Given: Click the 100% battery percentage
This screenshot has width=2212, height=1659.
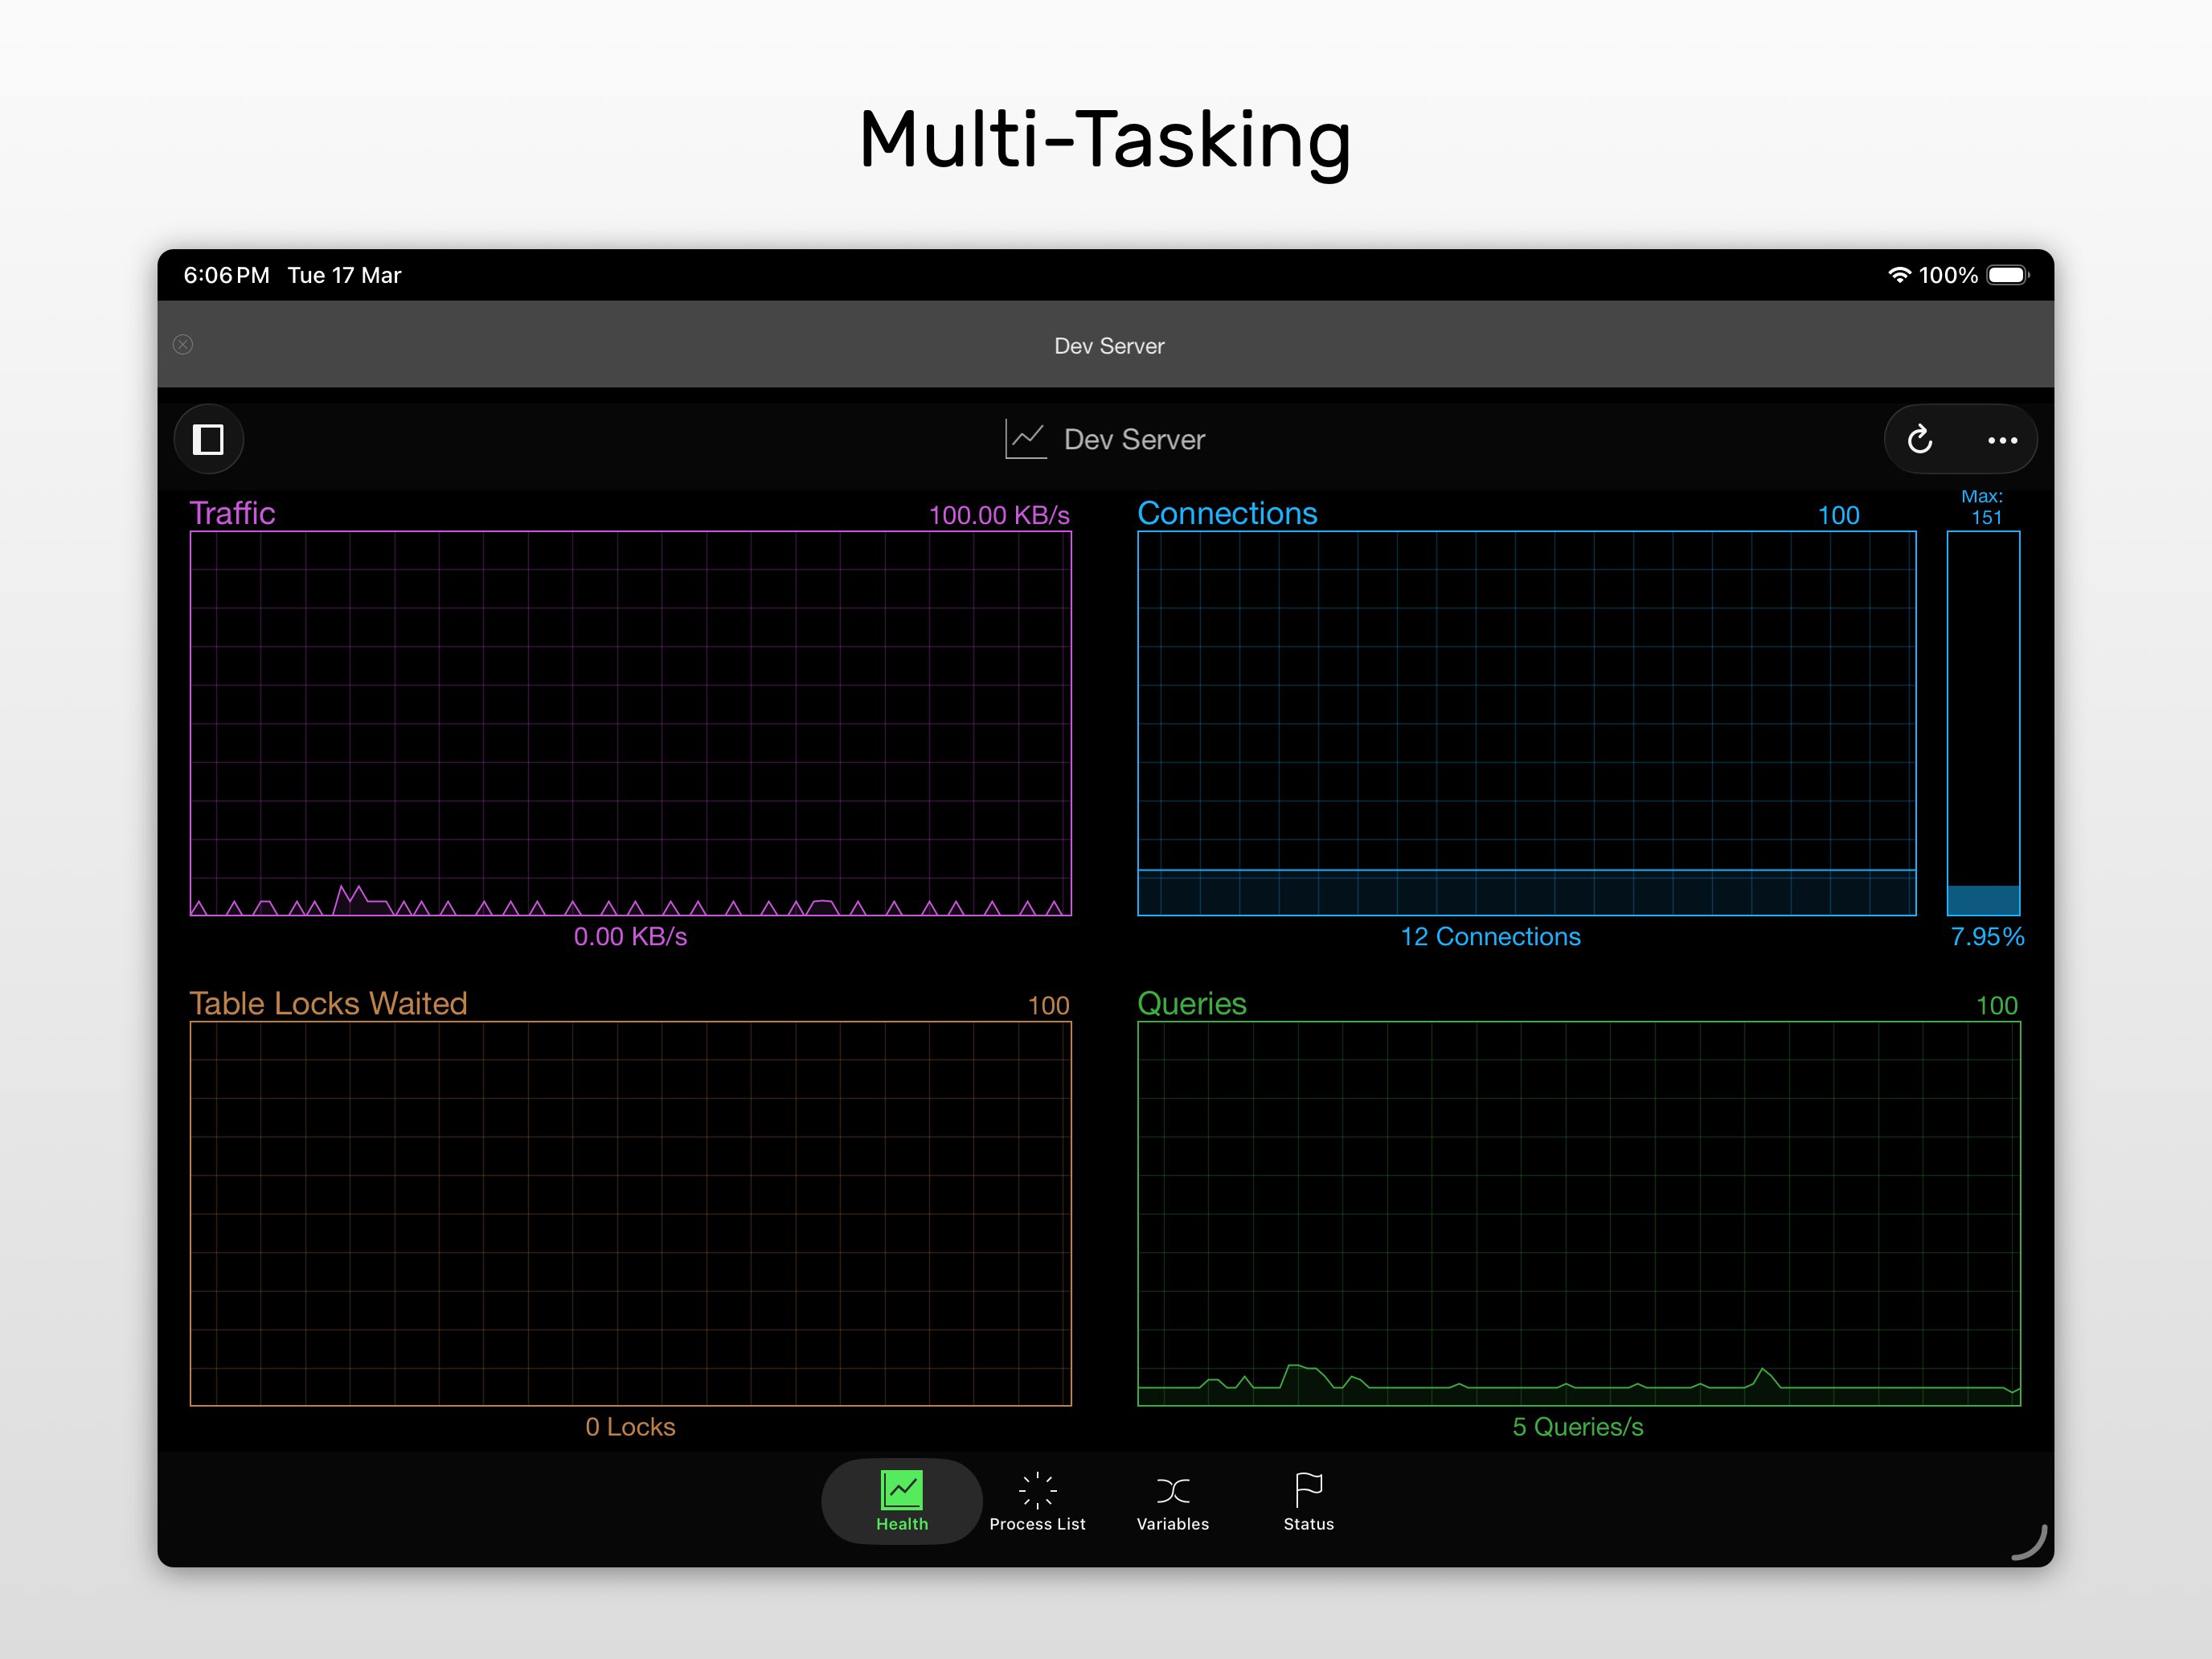Looking at the screenshot, I should (x=1948, y=275).
